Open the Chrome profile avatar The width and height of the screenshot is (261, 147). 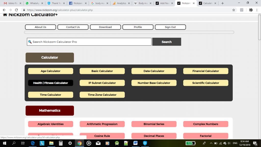coord(251,10)
